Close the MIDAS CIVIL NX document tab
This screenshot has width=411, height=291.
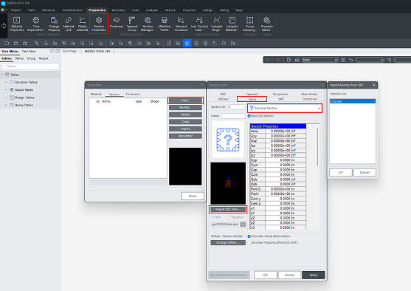[x=114, y=51]
